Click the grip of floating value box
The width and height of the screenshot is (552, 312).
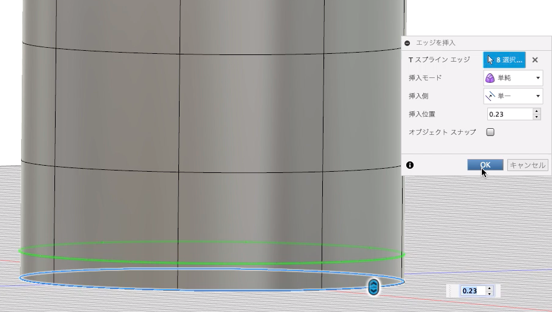(451, 291)
